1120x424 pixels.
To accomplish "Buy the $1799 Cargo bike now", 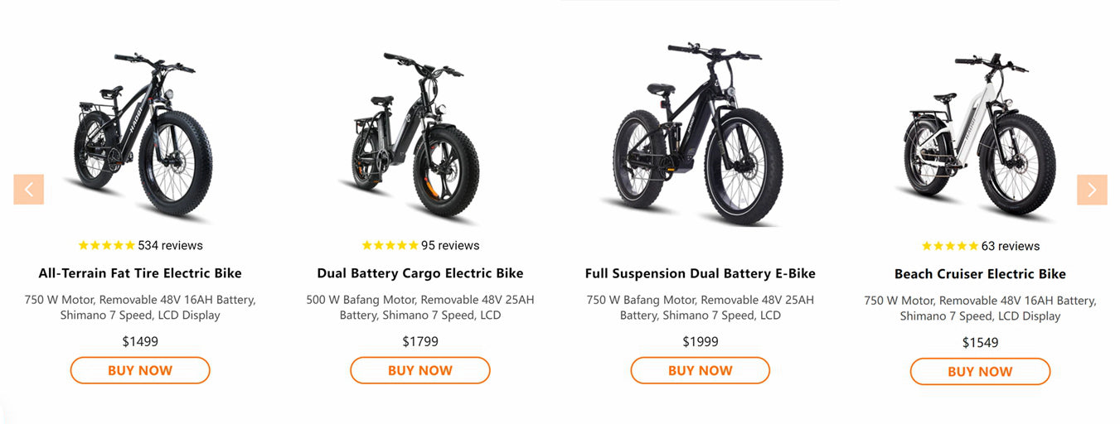I will click(x=420, y=370).
